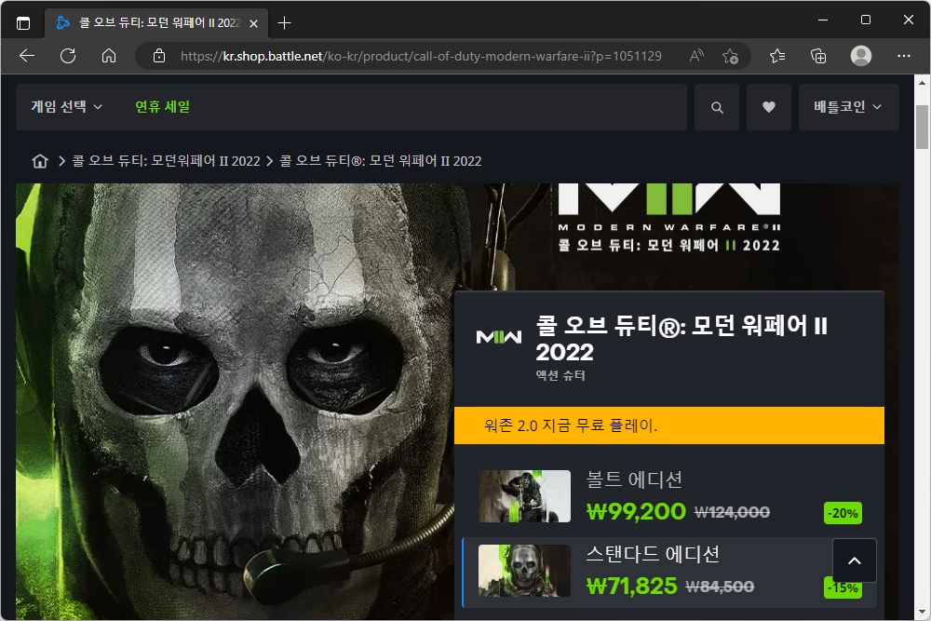931x621 pixels.
Task: Select the 콜 오브 듀티 browser tab
Action: [156, 23]
